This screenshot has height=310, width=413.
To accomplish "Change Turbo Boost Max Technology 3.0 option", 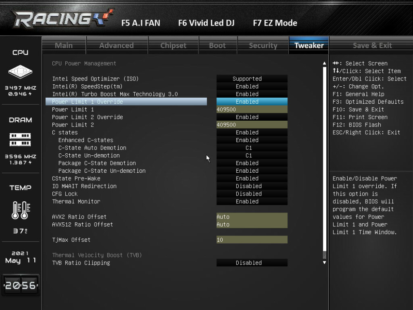I will [252, 94].
